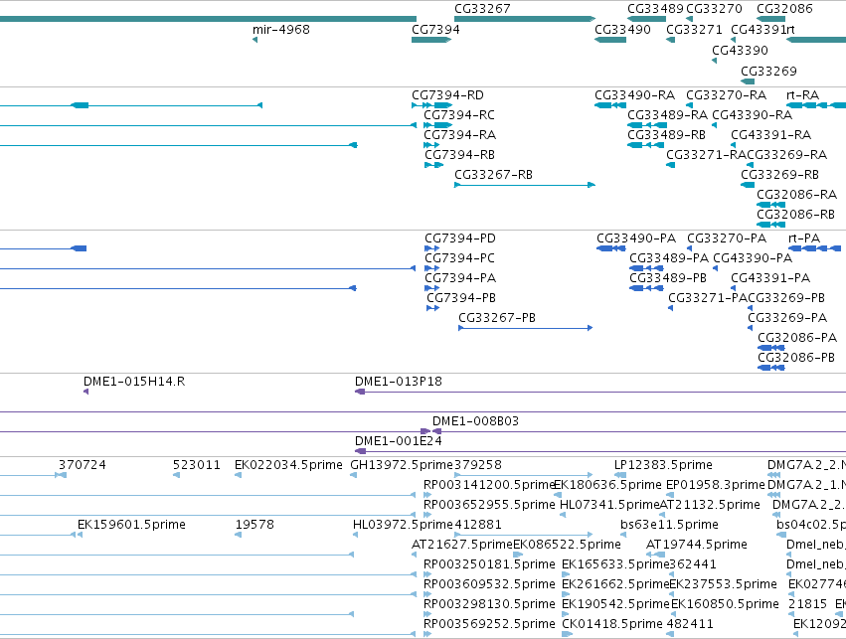Click the EK180636.5prime EST label
The height and width of the screenshot is (639, 846).
[x=608, y=485]
